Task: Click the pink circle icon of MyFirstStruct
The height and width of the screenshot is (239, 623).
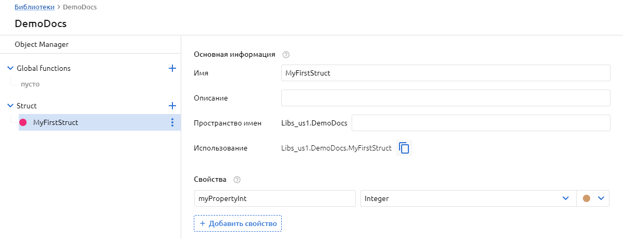Action: click(x=23, y=122)
